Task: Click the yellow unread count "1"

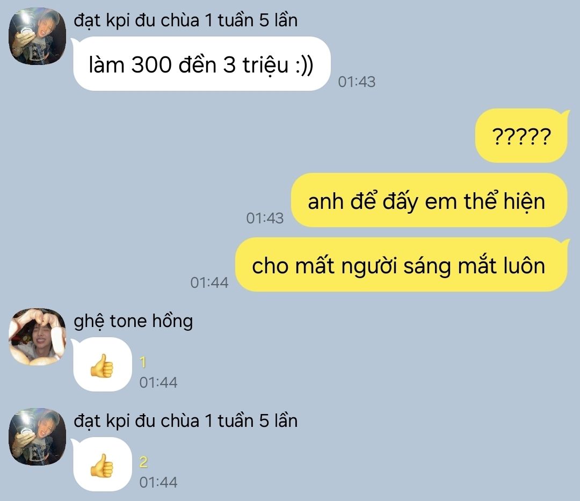Action: [143, 362]
